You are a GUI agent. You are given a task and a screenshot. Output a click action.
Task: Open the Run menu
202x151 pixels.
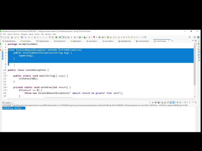pos(43,34)
